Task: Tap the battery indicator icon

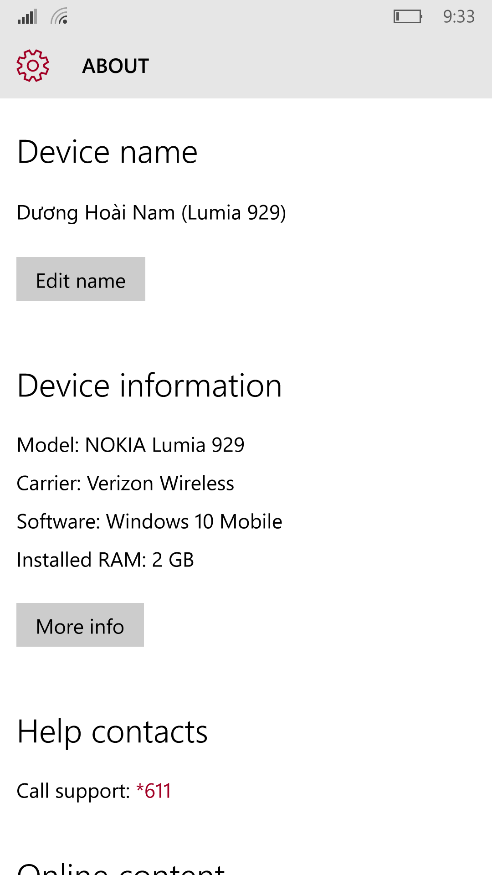Action: point(408,16)
